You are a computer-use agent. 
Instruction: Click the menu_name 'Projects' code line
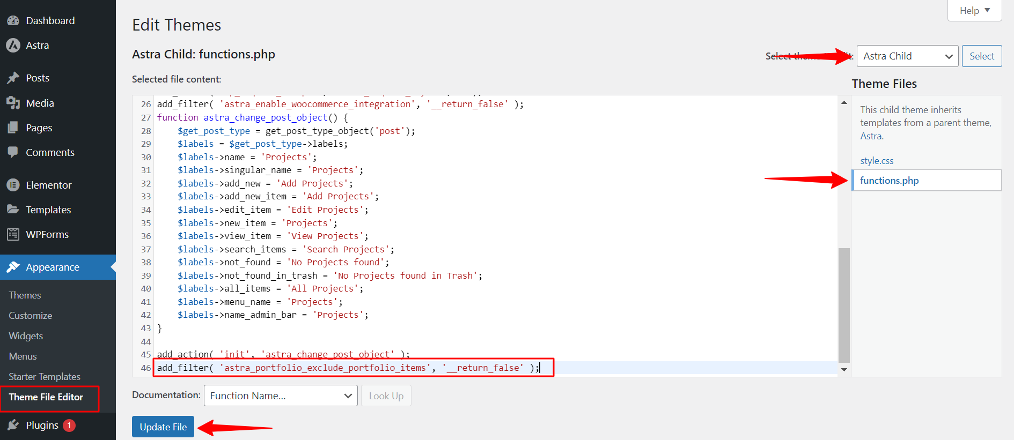pyautogui.click(x=260, y=302)
